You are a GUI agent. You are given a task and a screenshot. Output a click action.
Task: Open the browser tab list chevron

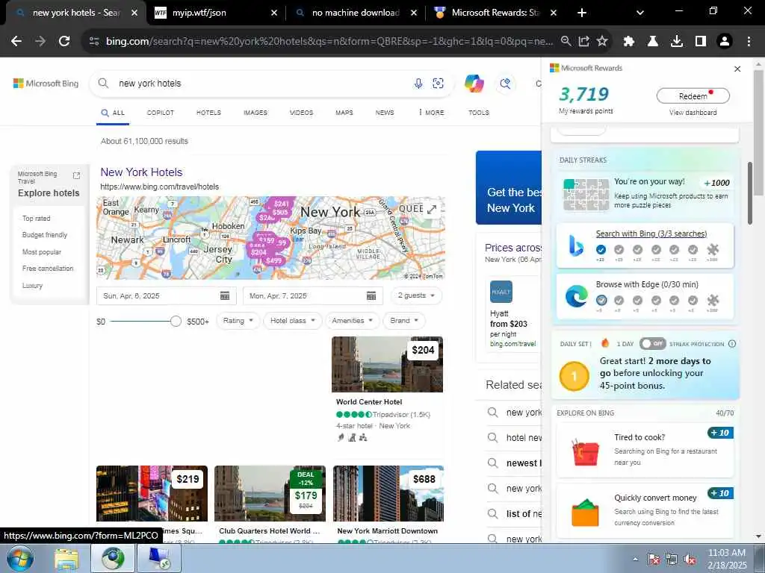(639, 13)
